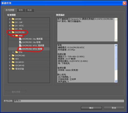Image resolution: width=128 pixels, height=113 pixels.
Task: Click the 480i subfolder icon
Action: (x=17, y=36)
